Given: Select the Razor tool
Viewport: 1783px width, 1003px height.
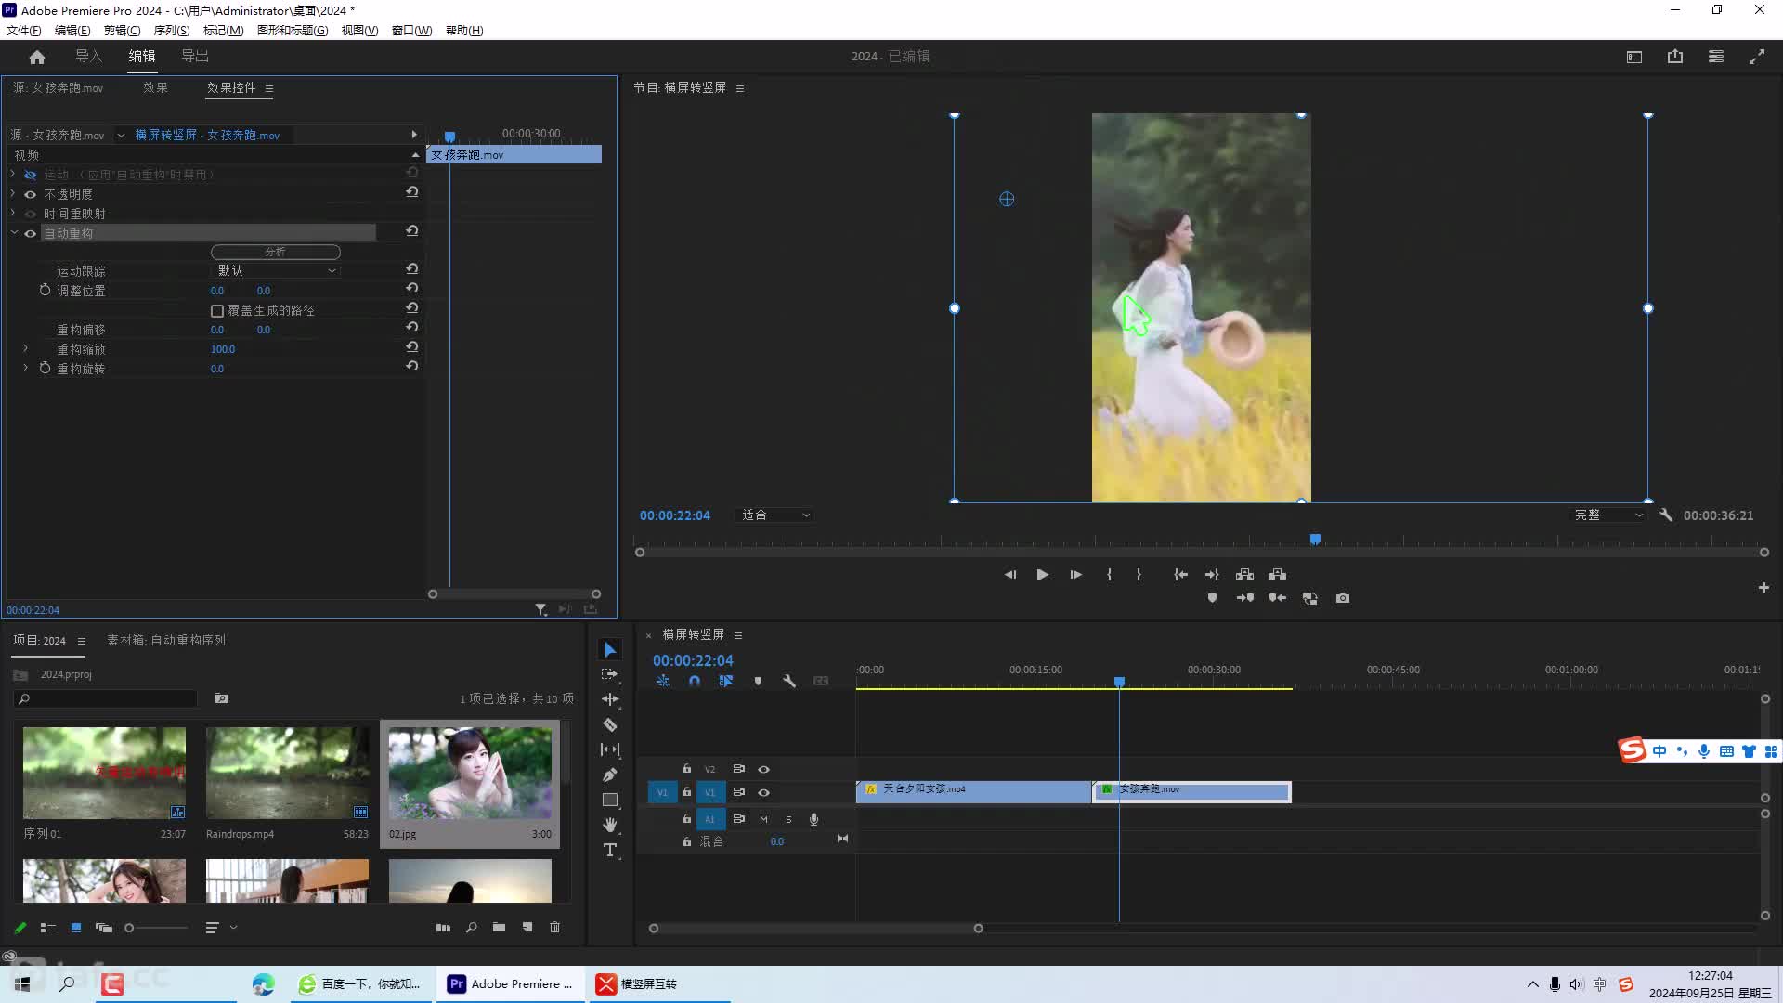Looking at the screenshot, I should pos(610,724).
